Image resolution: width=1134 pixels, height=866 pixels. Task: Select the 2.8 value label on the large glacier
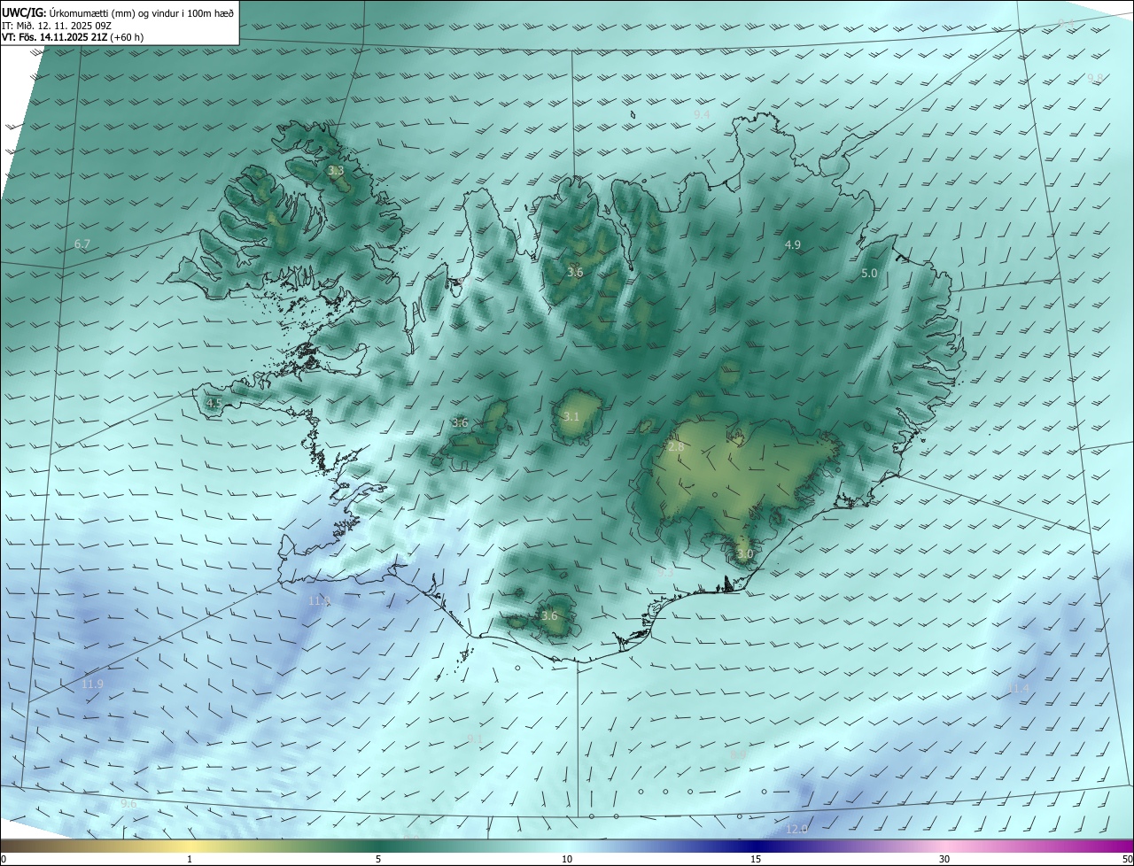[x=676, y=447]
